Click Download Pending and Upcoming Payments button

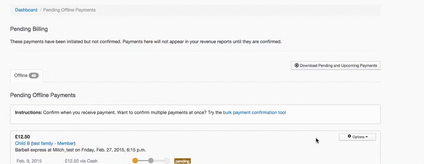[336, 66]
